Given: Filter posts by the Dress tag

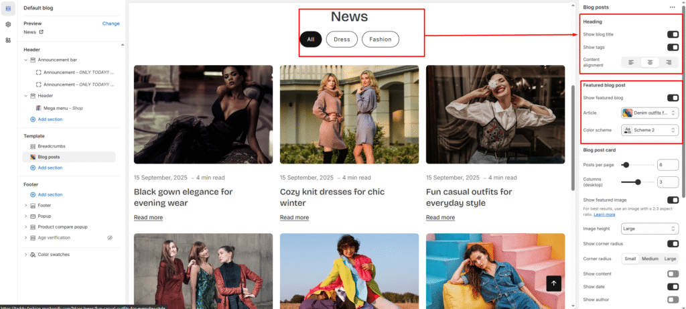Looking at the screenshot, I should click(342, 40).
